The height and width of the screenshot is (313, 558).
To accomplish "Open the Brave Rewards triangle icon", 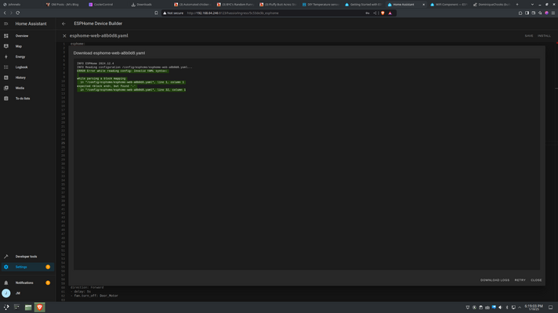I will (x=390, y=13).
